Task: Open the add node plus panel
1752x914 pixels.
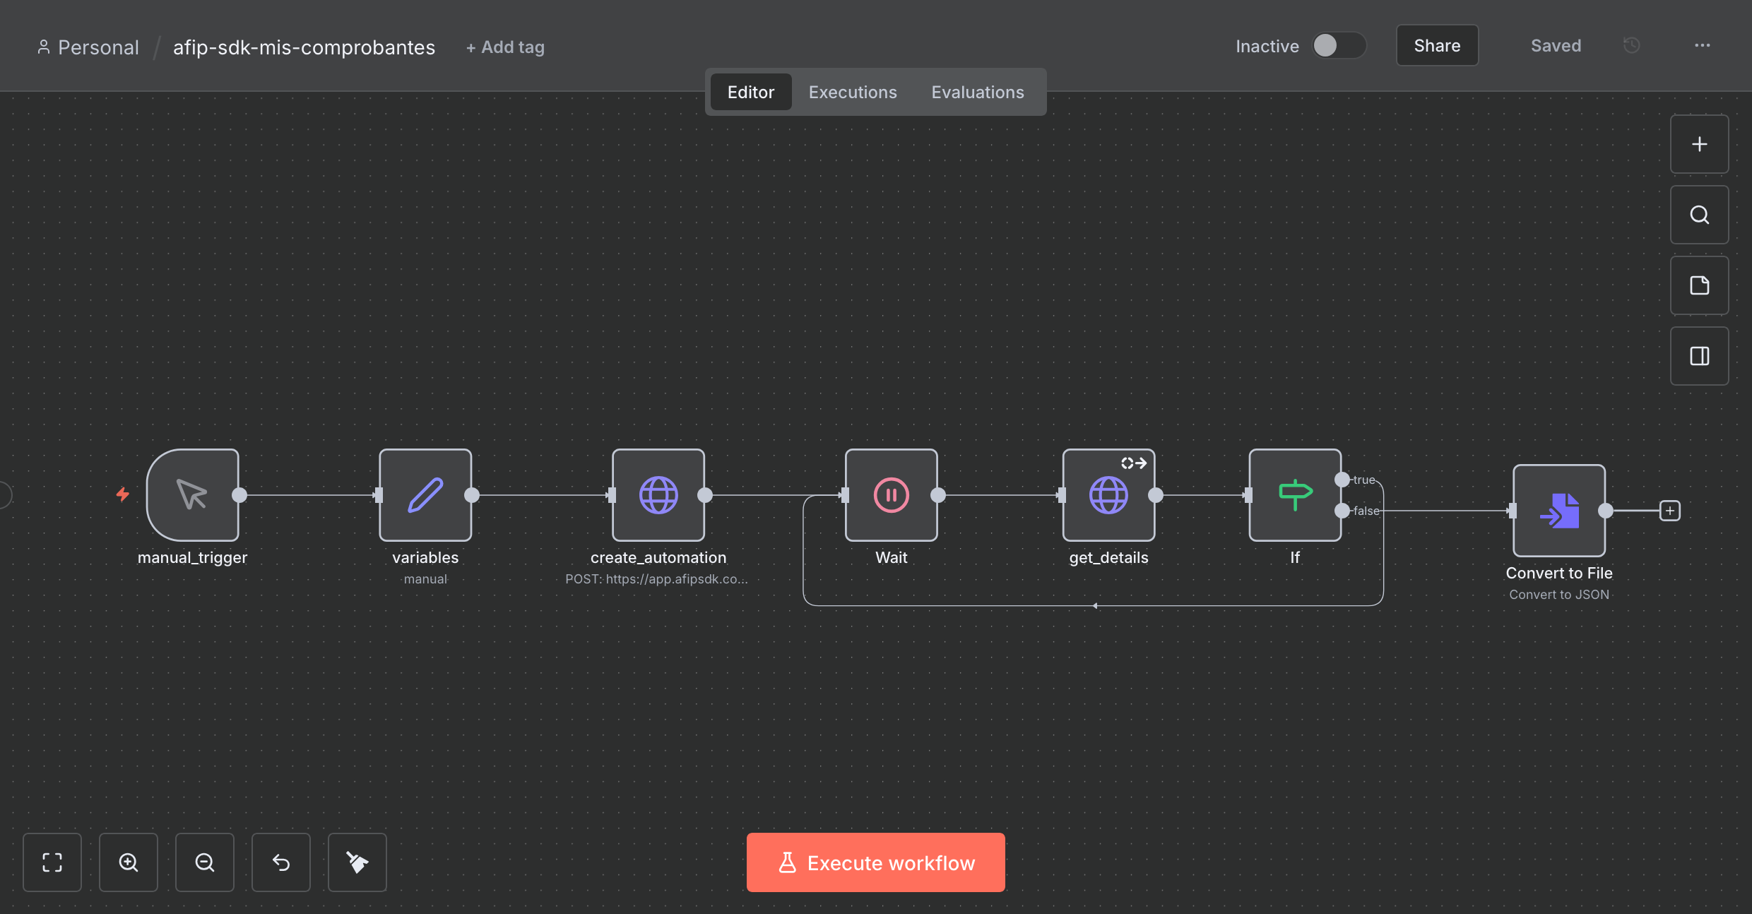Action: (x=1699, y=144)
